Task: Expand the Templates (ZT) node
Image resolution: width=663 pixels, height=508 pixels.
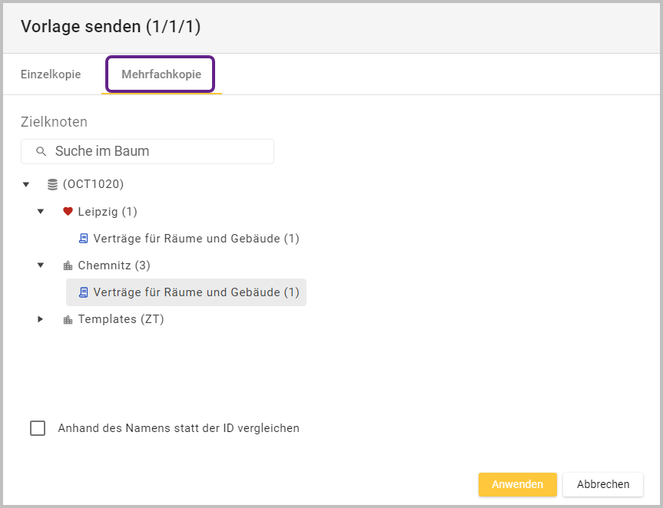Action: [41, 319]
